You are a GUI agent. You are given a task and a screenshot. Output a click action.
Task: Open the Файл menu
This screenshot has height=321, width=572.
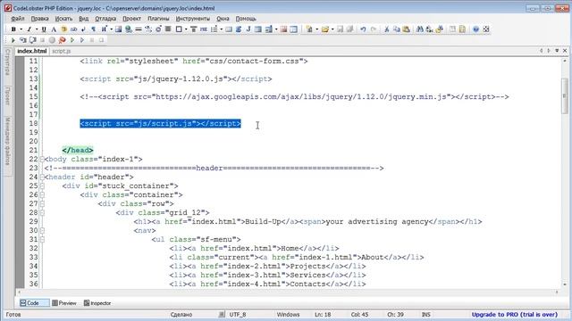click(18, 18)
